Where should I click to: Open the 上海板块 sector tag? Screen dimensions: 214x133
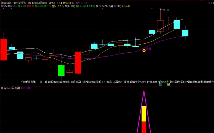[x=25, y=82]
